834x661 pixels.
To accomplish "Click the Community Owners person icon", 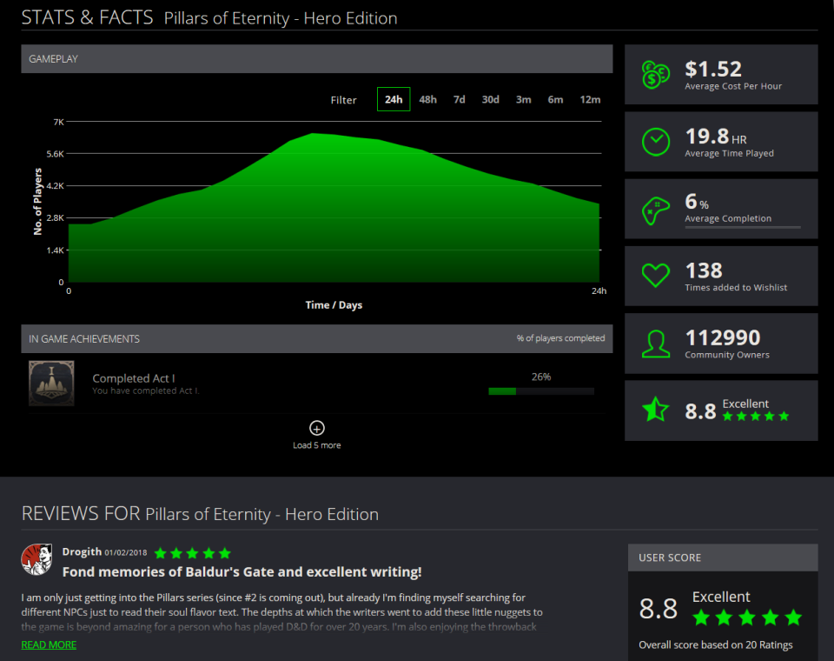I will tap(655, 343).
